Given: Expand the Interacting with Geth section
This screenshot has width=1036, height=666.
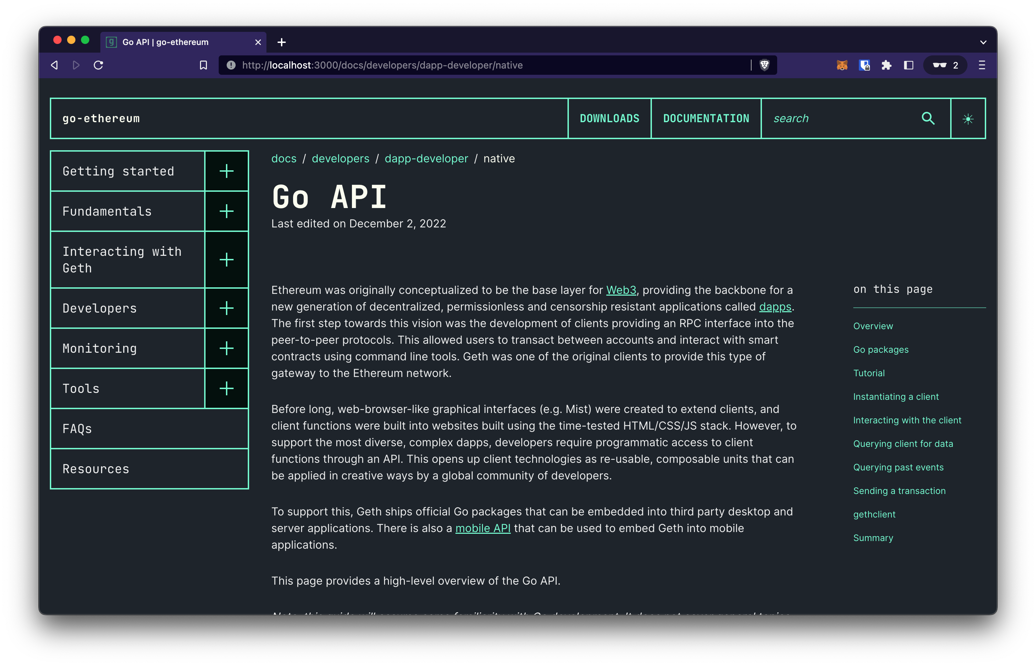Looking at the screenshot, I should point(227,260).
